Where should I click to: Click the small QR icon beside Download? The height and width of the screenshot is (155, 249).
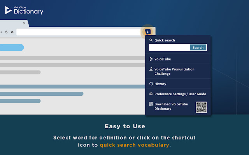(x=151, y=104)
